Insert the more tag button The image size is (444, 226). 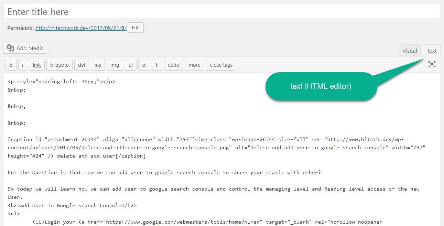[194, 65]
